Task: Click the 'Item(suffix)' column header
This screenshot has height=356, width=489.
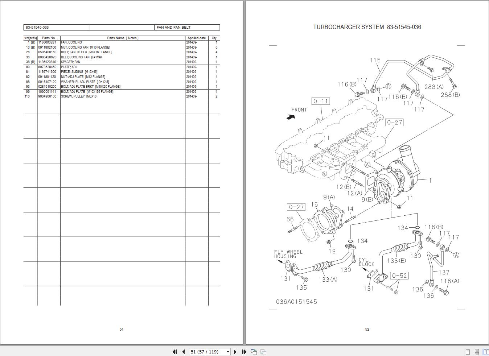Action: 30,38
